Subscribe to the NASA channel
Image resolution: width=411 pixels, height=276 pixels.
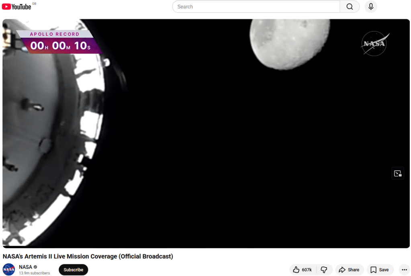pyautogui.click(x=73, y=270)
